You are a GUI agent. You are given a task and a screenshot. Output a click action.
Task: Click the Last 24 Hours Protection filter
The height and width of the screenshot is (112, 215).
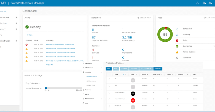click(144, 18)
